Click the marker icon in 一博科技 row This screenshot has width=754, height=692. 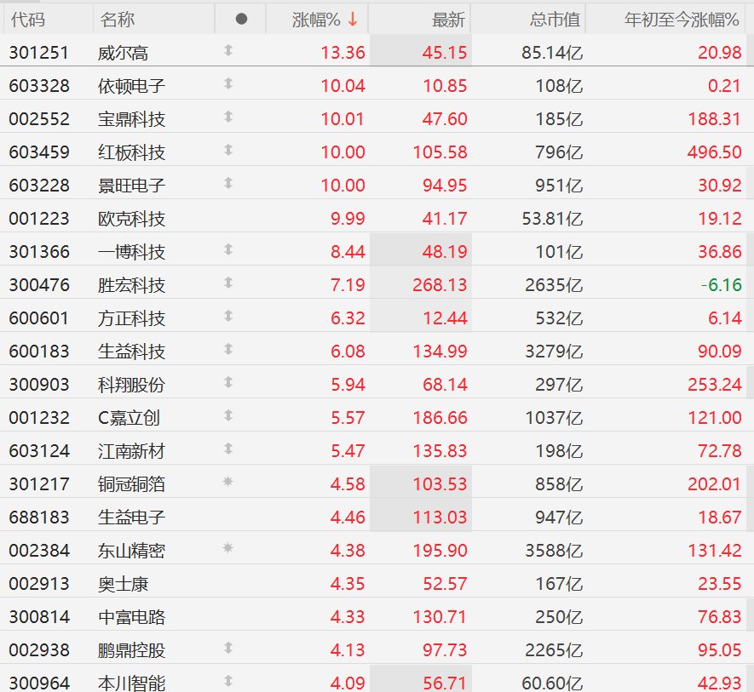coord(228,249)
